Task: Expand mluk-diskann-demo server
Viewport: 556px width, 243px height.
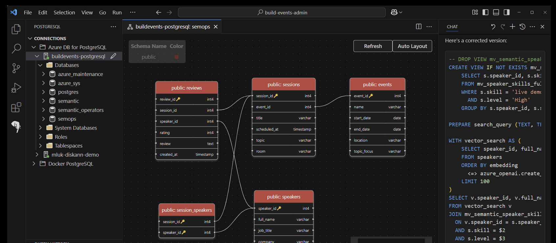Action: [x=37, y=155]
